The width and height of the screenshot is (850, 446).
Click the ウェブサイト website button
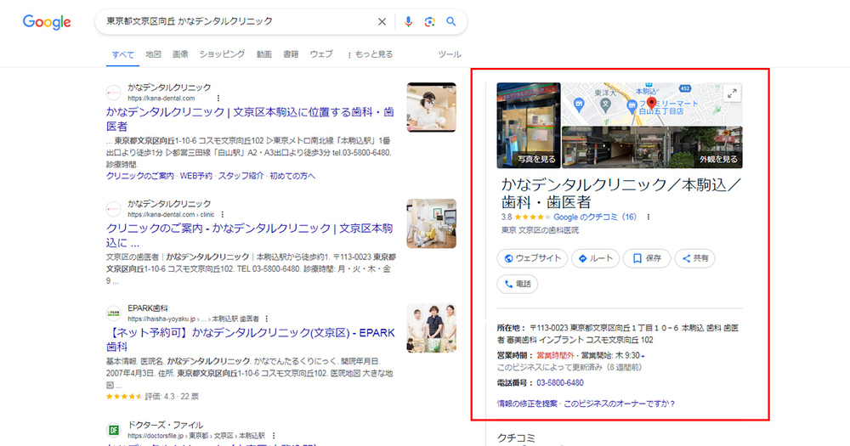[x=533, y=258]
